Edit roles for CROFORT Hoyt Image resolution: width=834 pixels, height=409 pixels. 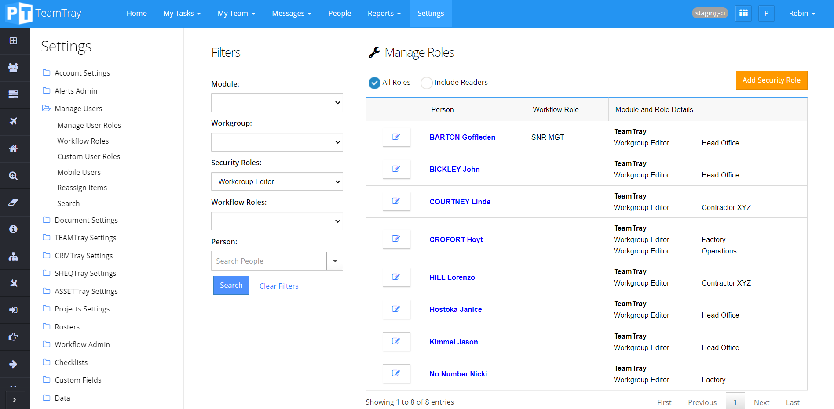(396, 239)
